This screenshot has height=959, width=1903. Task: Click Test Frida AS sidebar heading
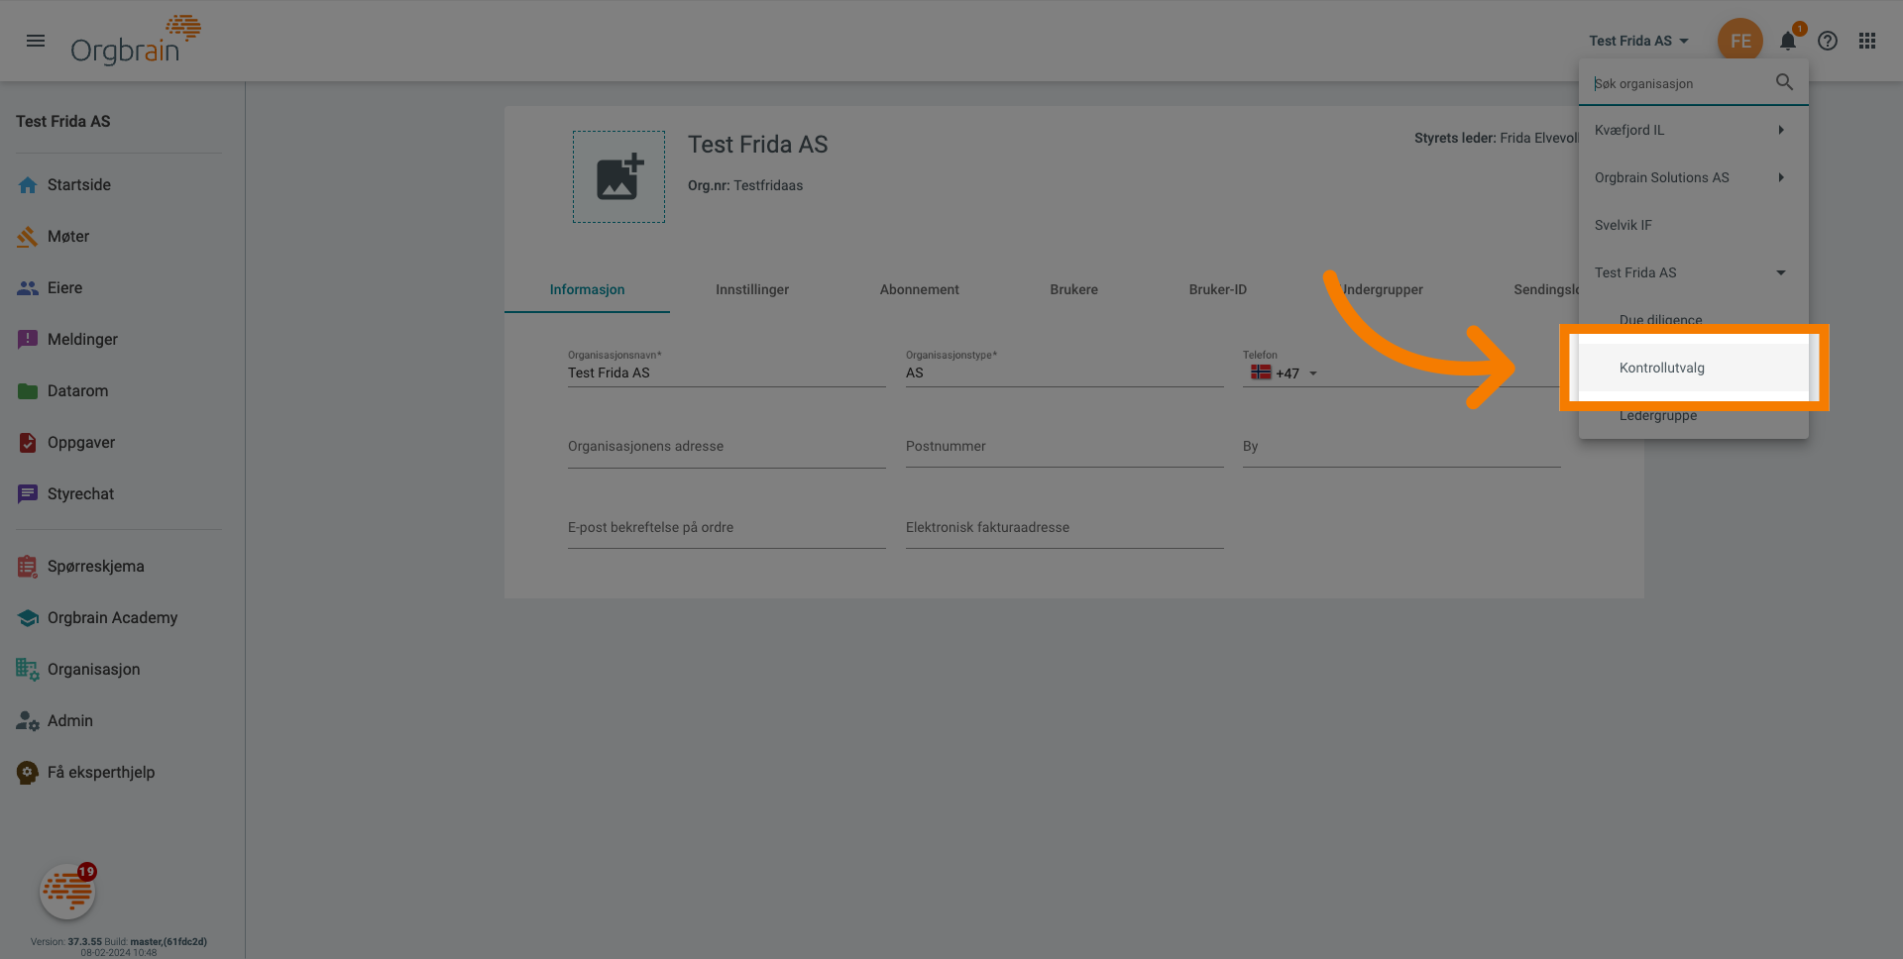62,121
